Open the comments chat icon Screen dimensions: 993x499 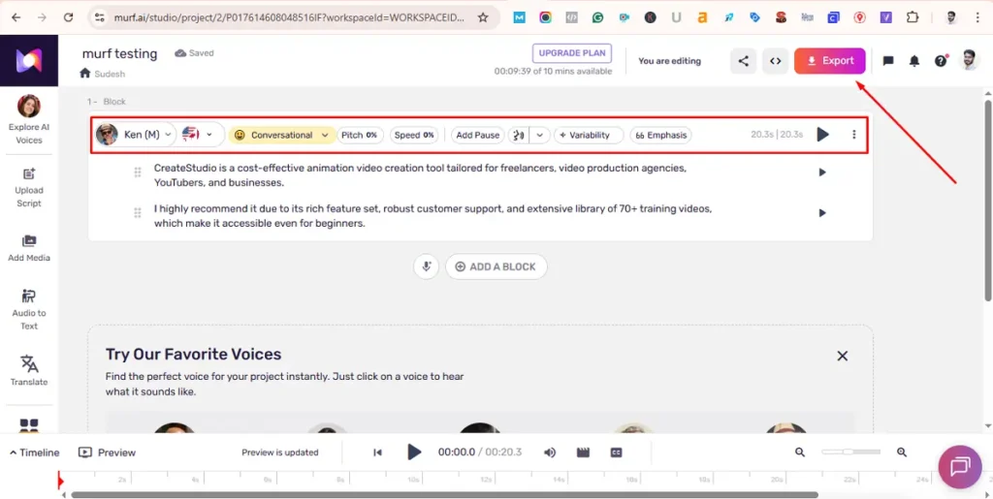pos(888,61)
